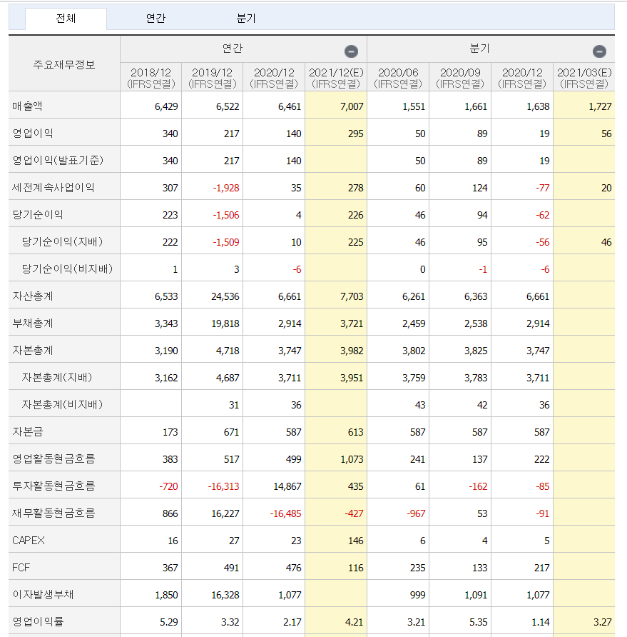627x637 pixels.
Task: Click the 재무활동현금흐름 row label
Action: pyautogui.click(x=53, y=513)
